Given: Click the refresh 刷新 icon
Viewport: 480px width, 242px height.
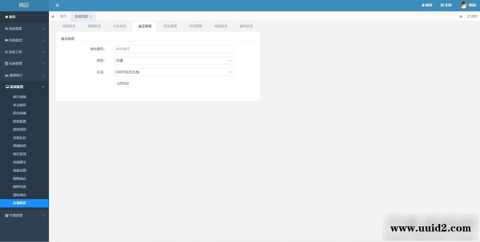Looking at the screenshot, I should coord(469,16).
